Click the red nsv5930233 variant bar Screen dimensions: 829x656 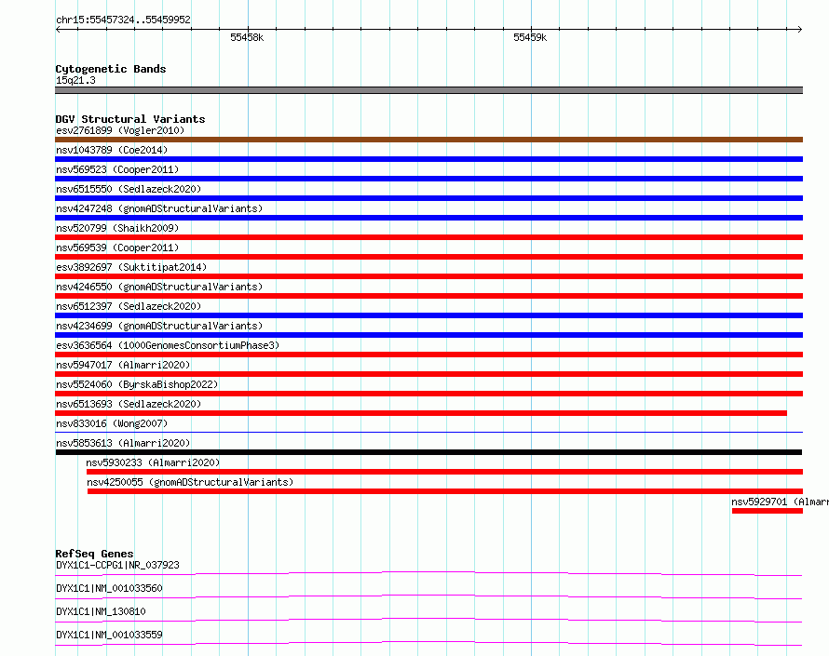[444, 472]
